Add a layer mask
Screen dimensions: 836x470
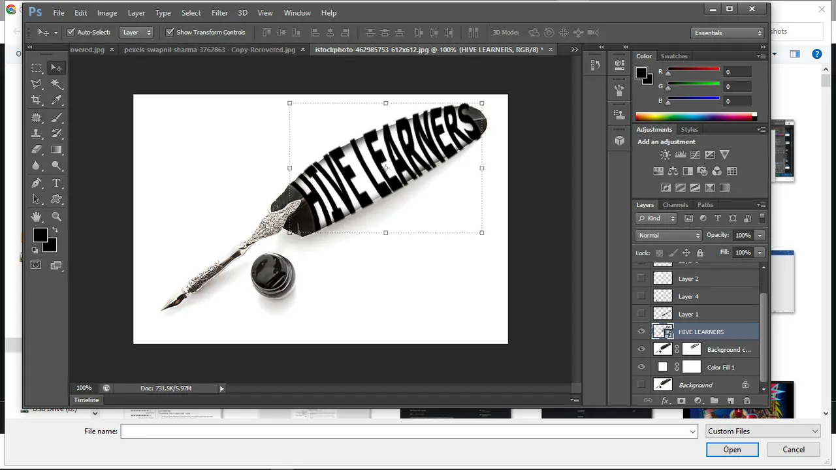tap(681, 400)
